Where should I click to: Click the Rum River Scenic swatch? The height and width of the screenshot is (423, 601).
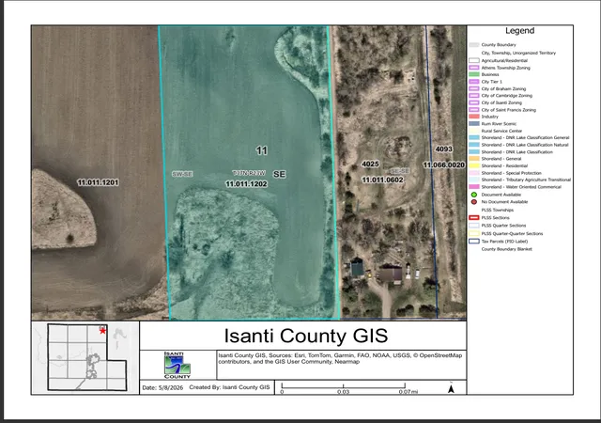474,123
